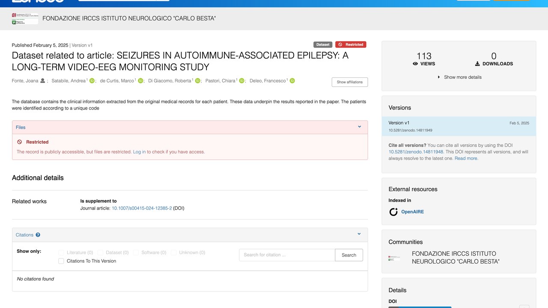
Task: Toggle the Software (0) citation filter
Action: click(x=136, y=253)
